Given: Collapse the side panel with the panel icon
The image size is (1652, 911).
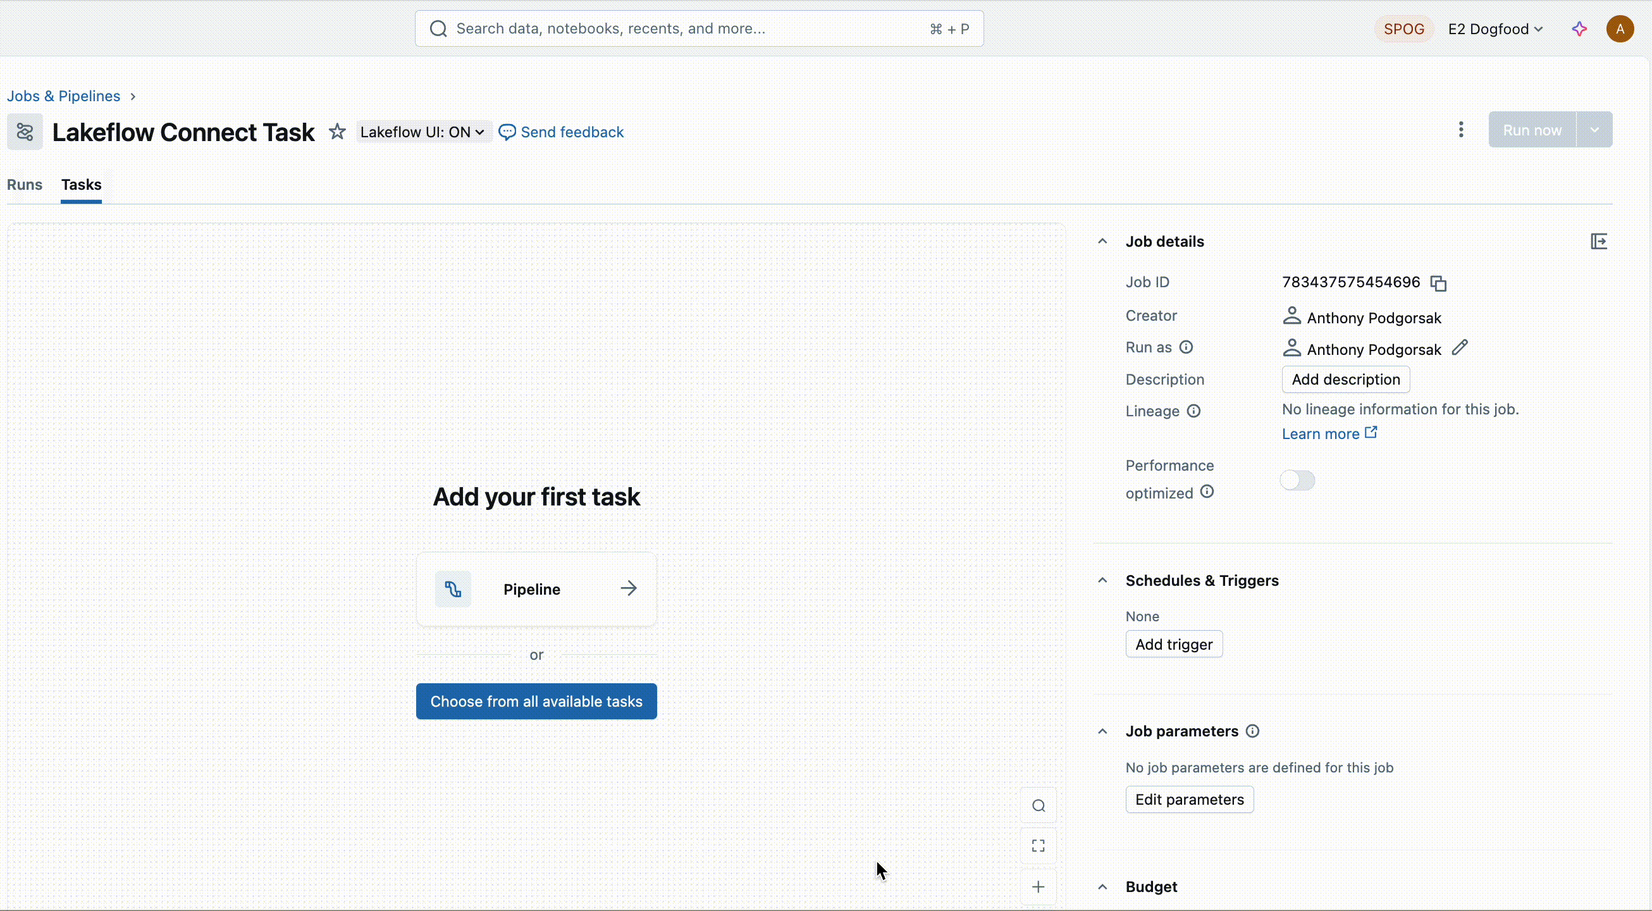Looking at the screenshot, I should tap(1599, 241).
